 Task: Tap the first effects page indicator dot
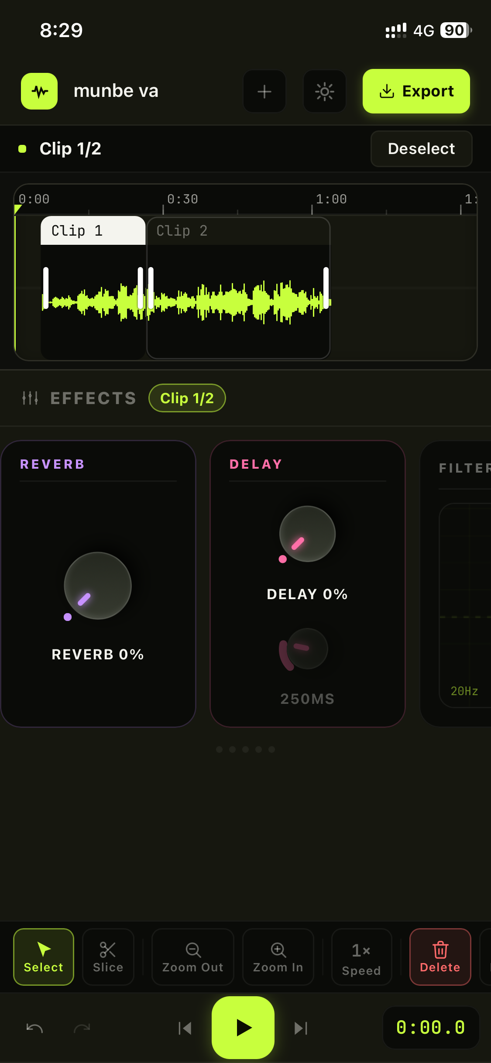pos(220,749)
